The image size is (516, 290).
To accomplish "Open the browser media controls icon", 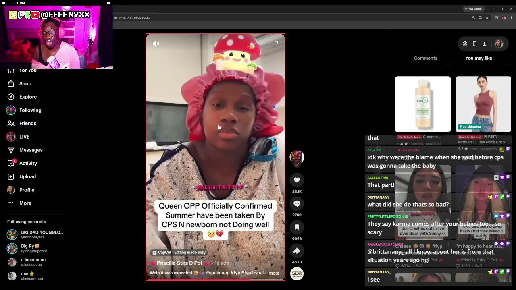I will click(x=497, y=18).
